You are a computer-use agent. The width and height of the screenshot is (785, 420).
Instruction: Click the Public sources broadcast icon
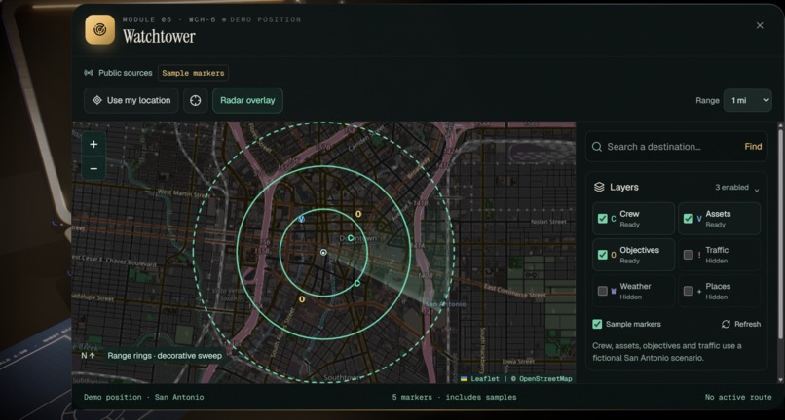[x=89, y=73]
